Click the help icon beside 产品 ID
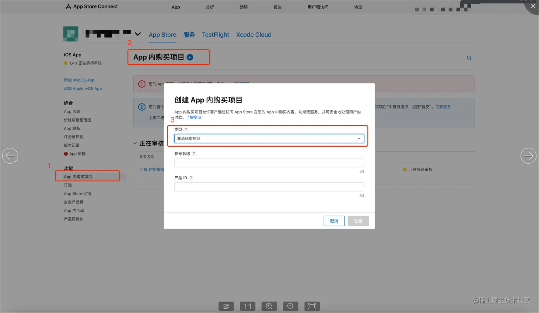This screenshot has width=539, height=313. tap(191, 178)
